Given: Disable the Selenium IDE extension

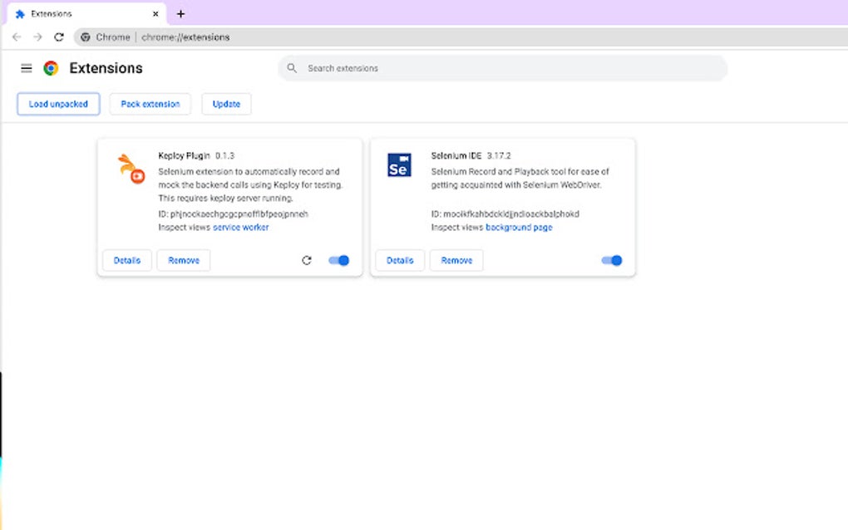Looking at the screenshot, I should point(611,260).
